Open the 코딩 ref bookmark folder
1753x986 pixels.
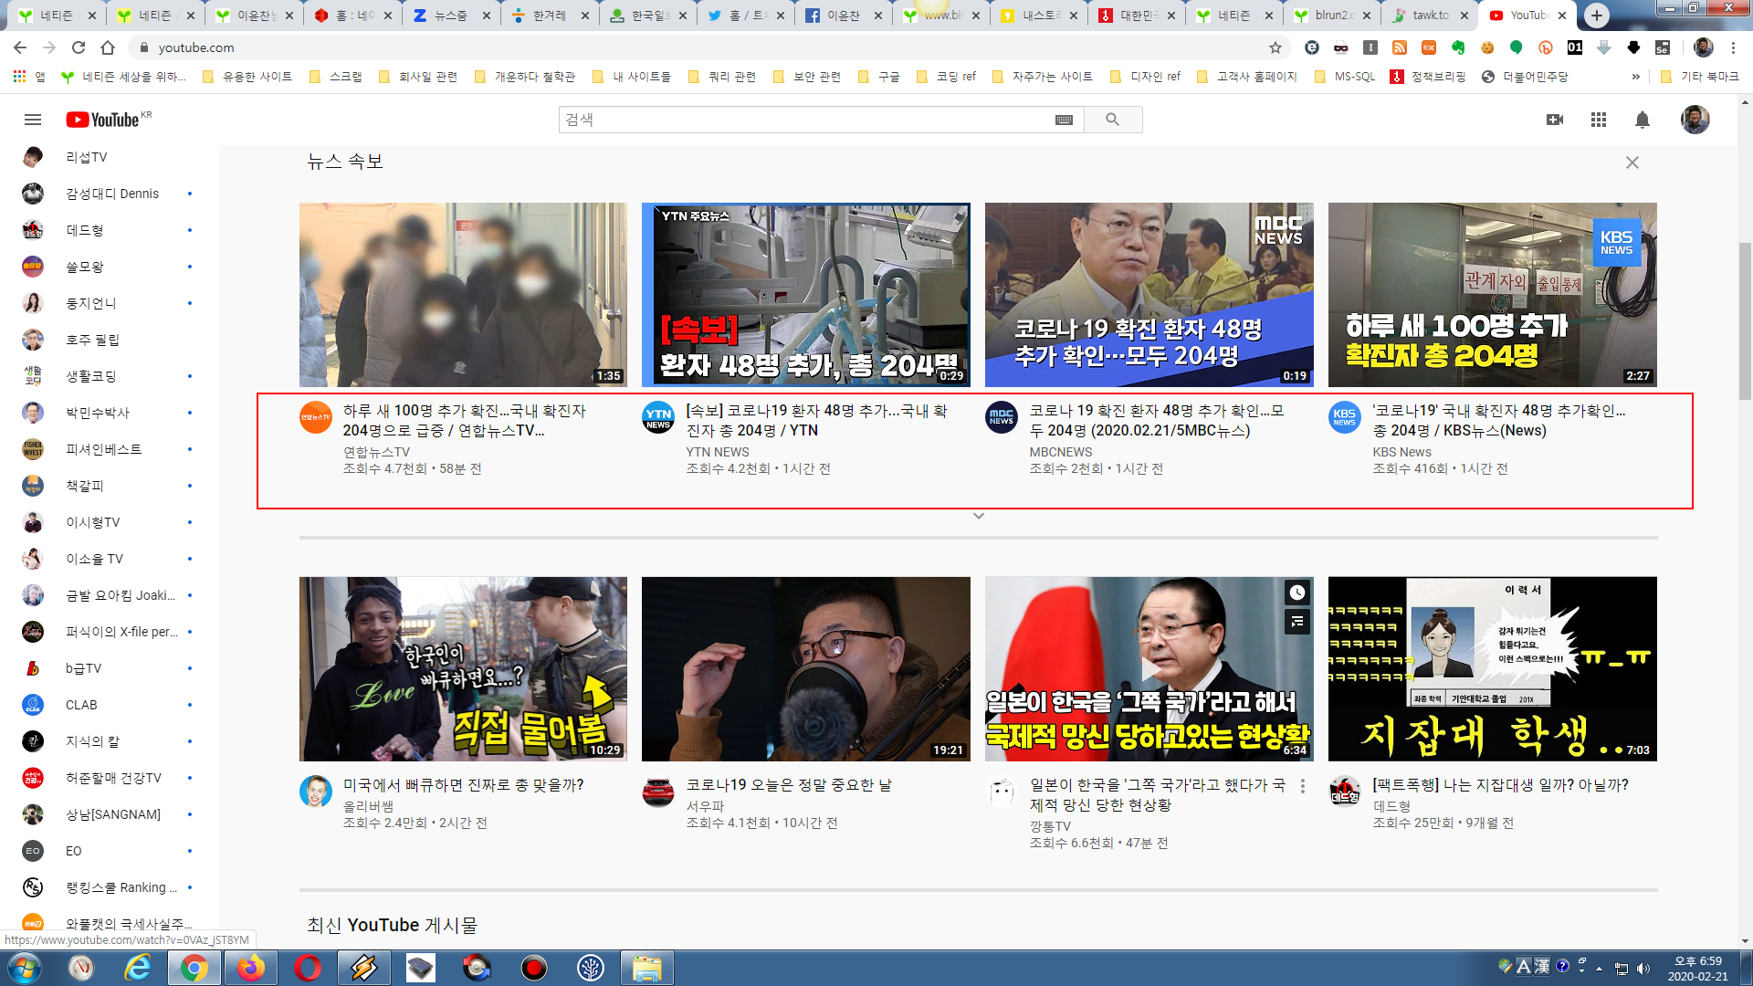coord(946,77)
